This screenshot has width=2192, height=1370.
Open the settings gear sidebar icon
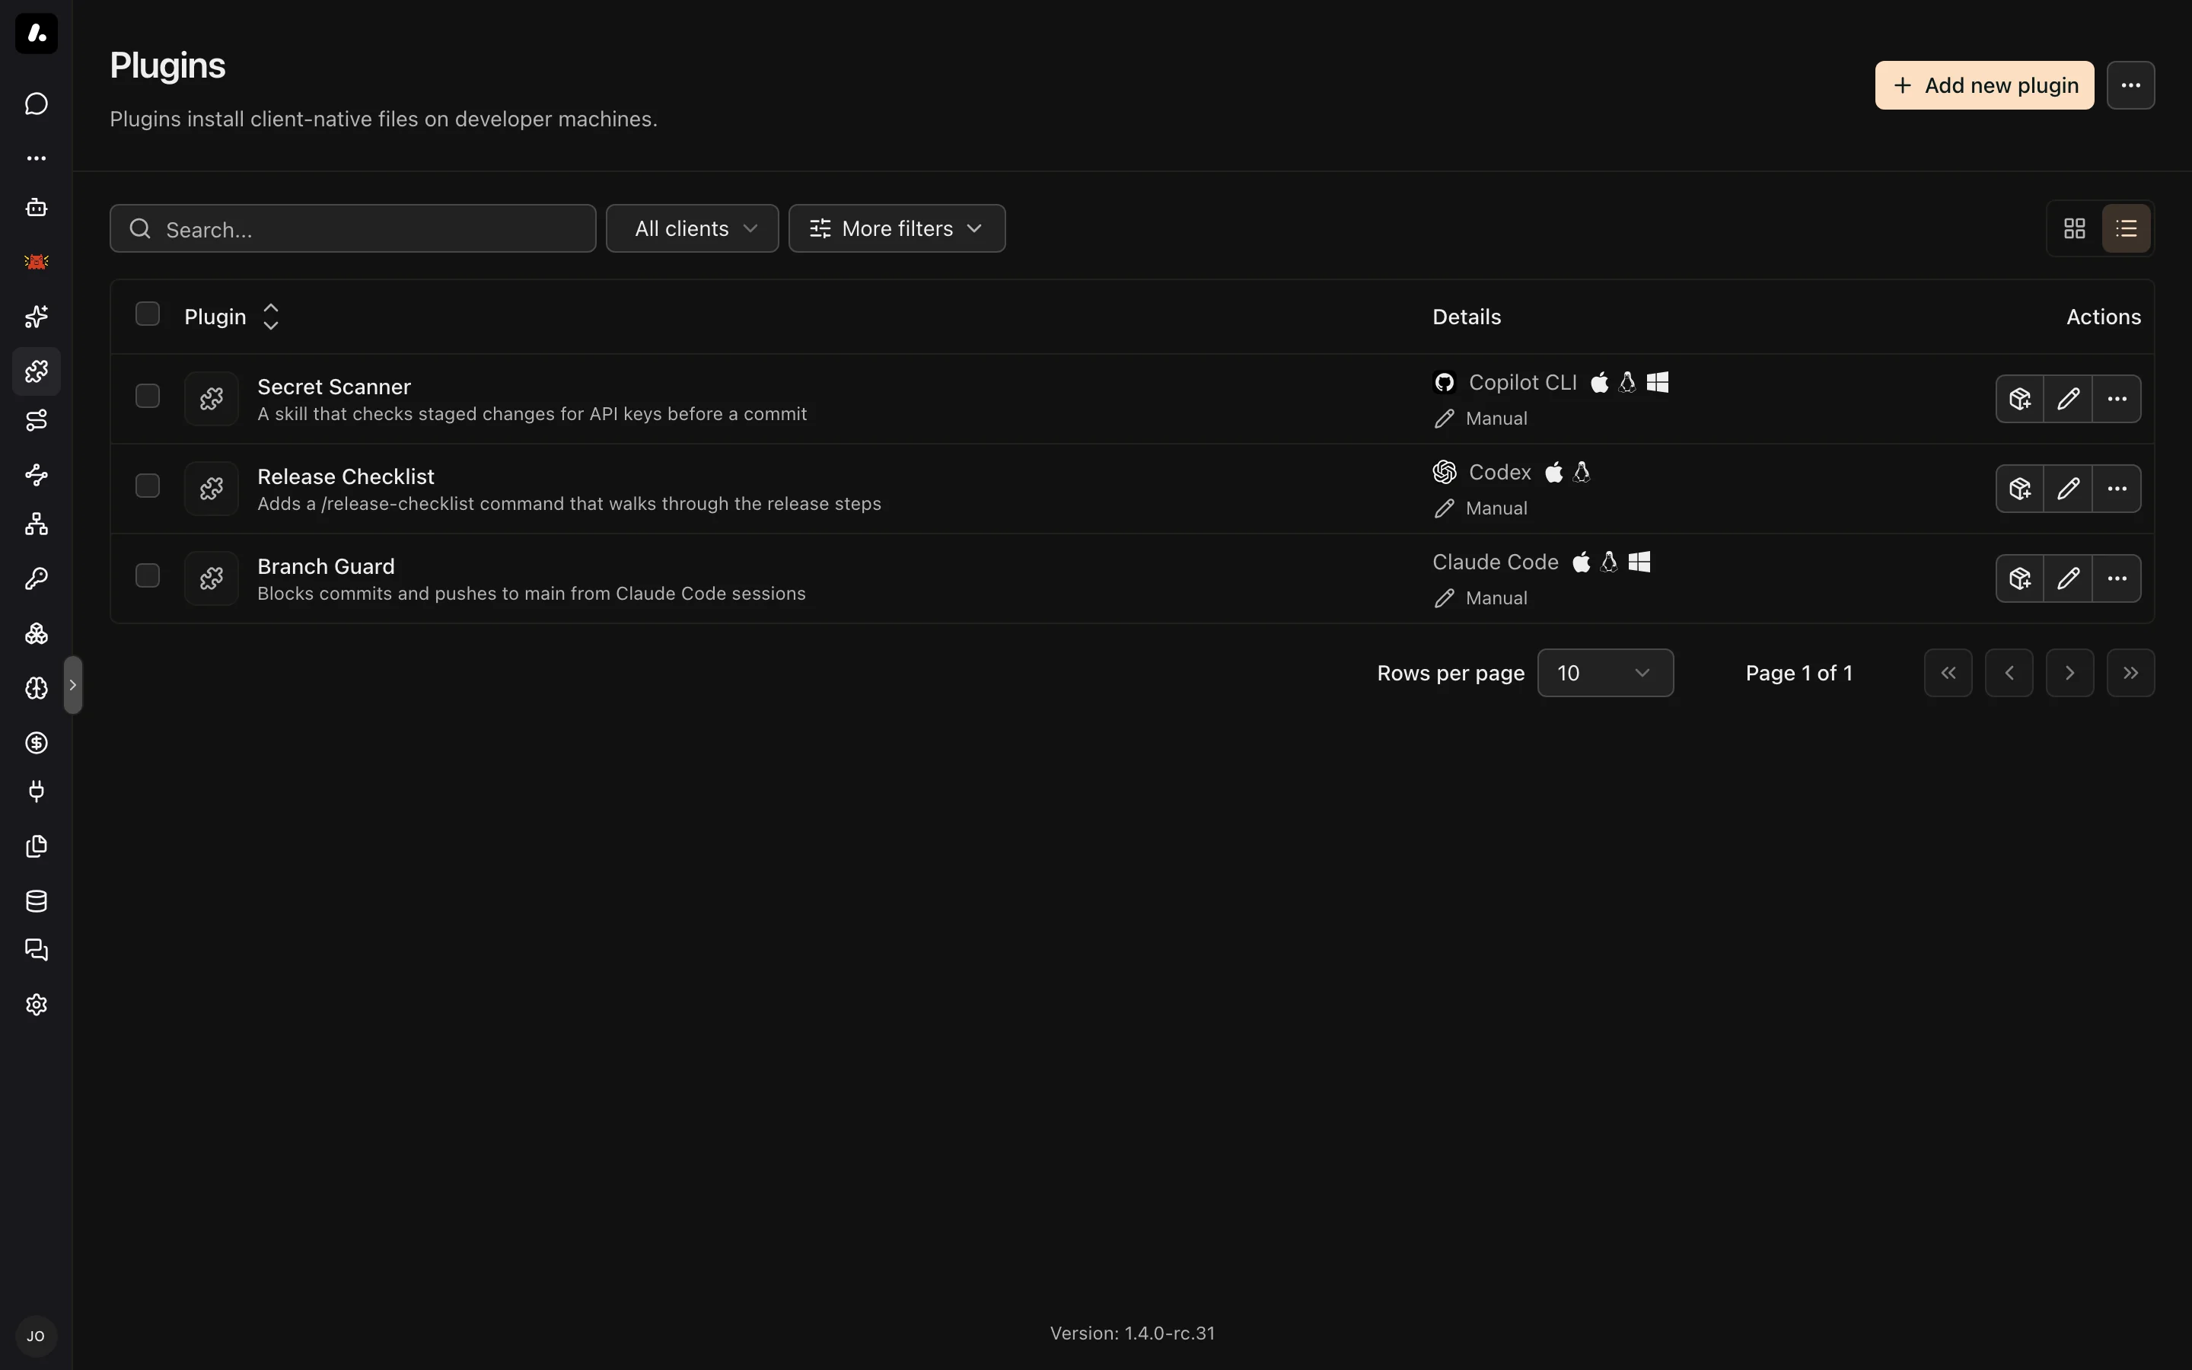point(37,1005)
